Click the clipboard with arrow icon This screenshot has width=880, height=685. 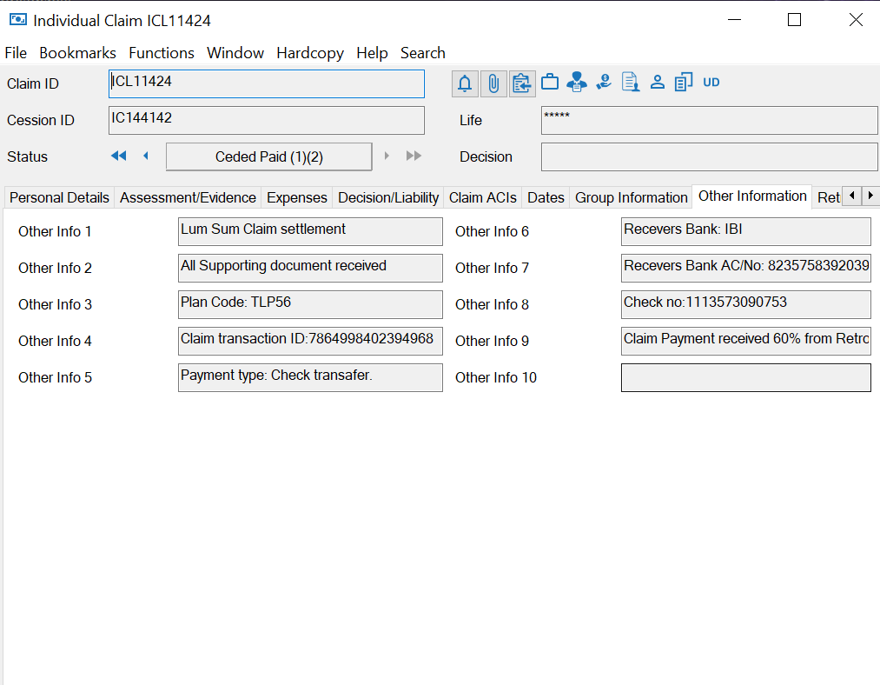(x=522, y=83)
